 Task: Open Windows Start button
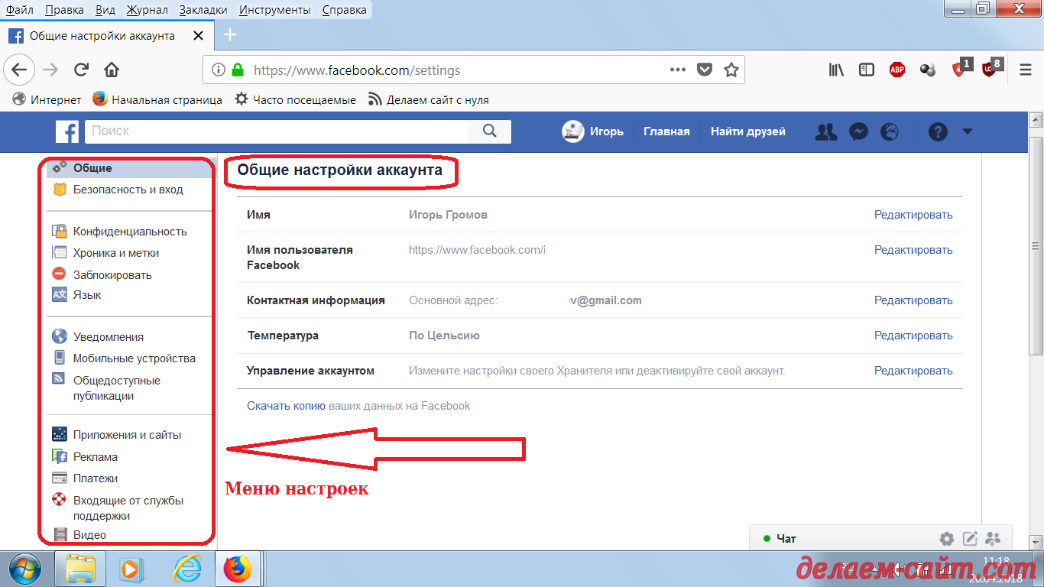pyautogui.click(x=25, y=569)
